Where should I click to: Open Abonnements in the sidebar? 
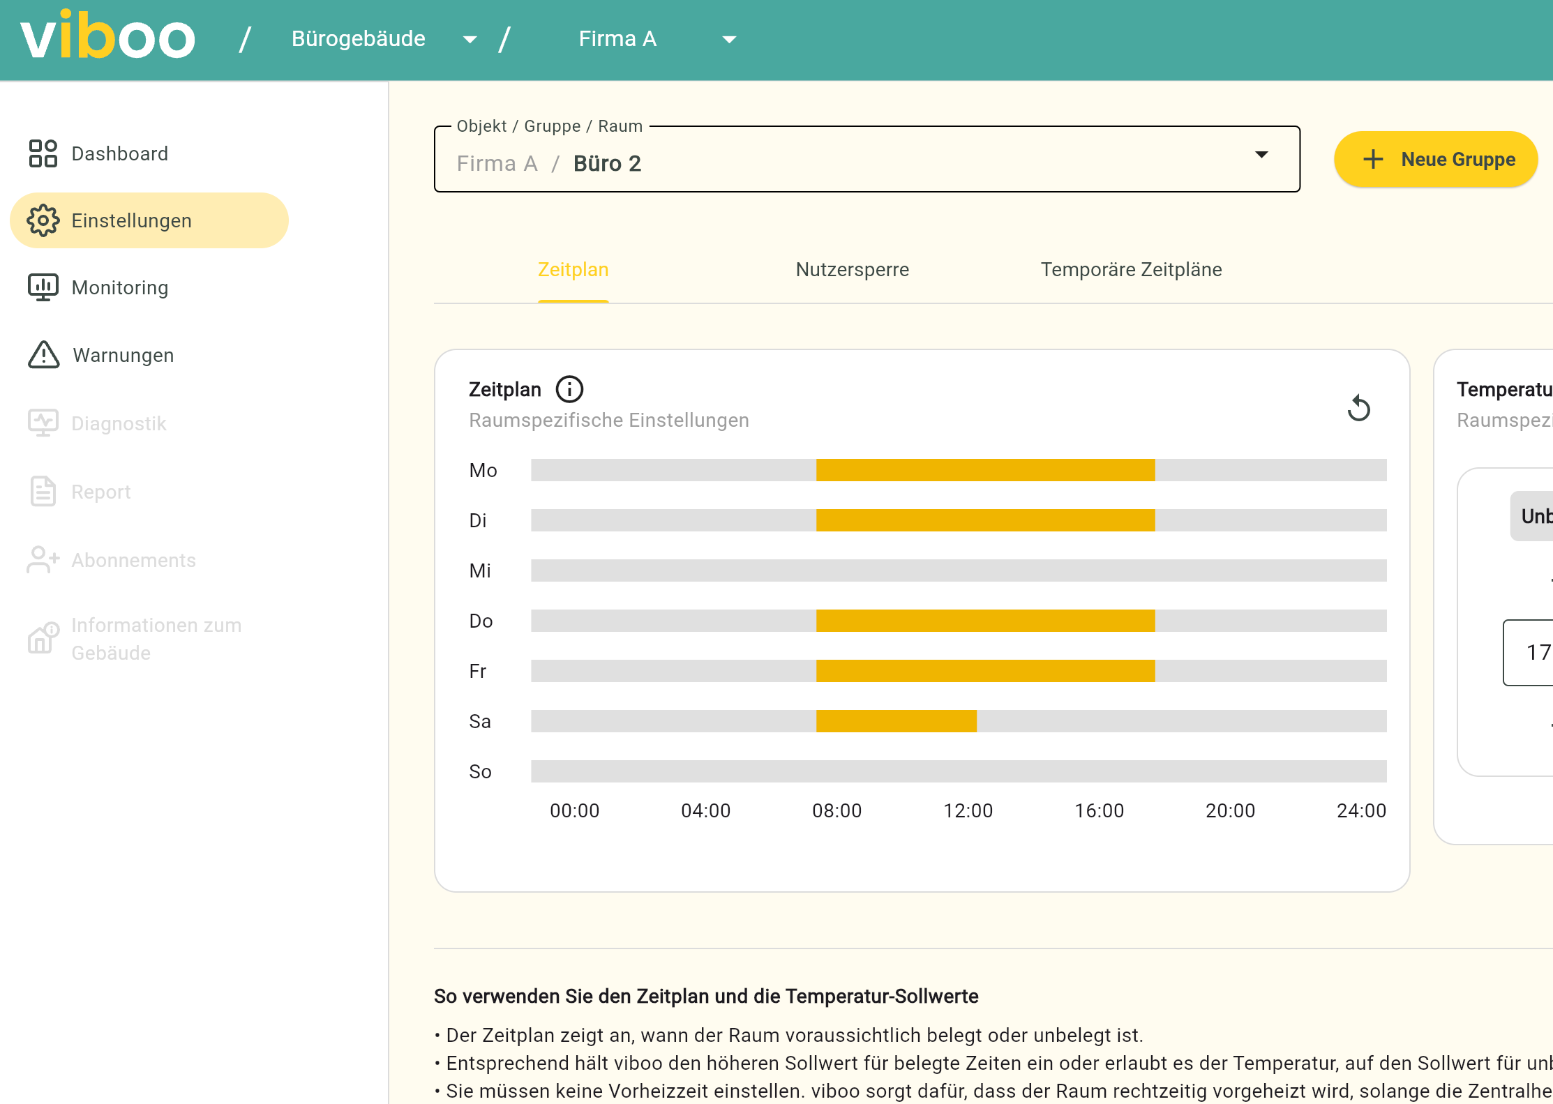133,560
